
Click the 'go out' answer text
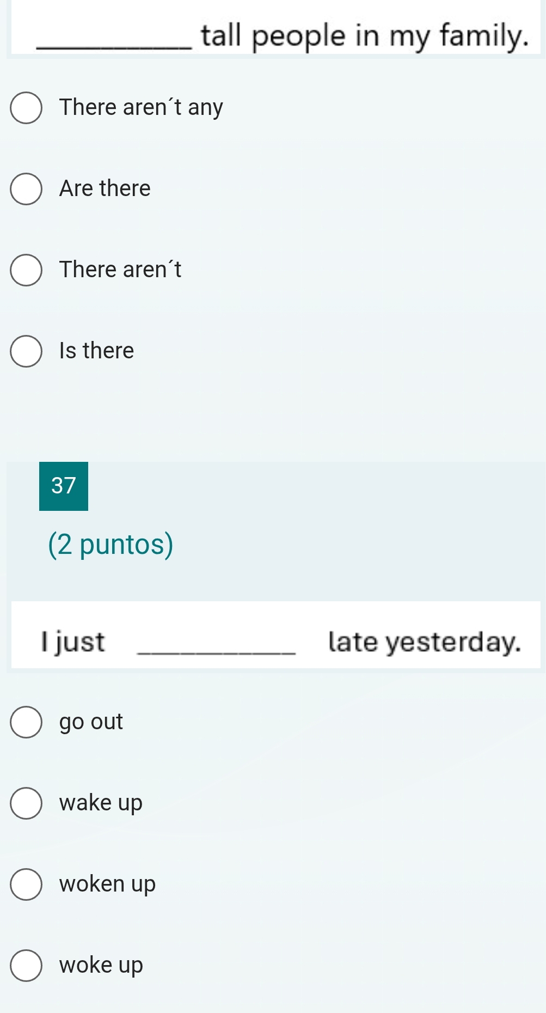(91, 722)
